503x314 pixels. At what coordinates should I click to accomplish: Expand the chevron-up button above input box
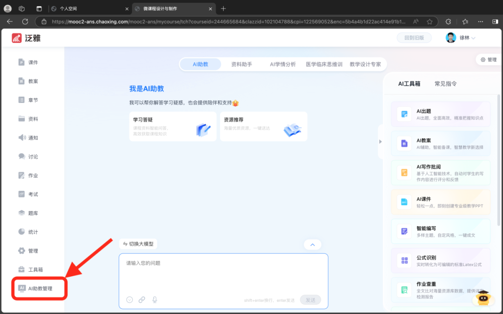[x=313, y=245]
